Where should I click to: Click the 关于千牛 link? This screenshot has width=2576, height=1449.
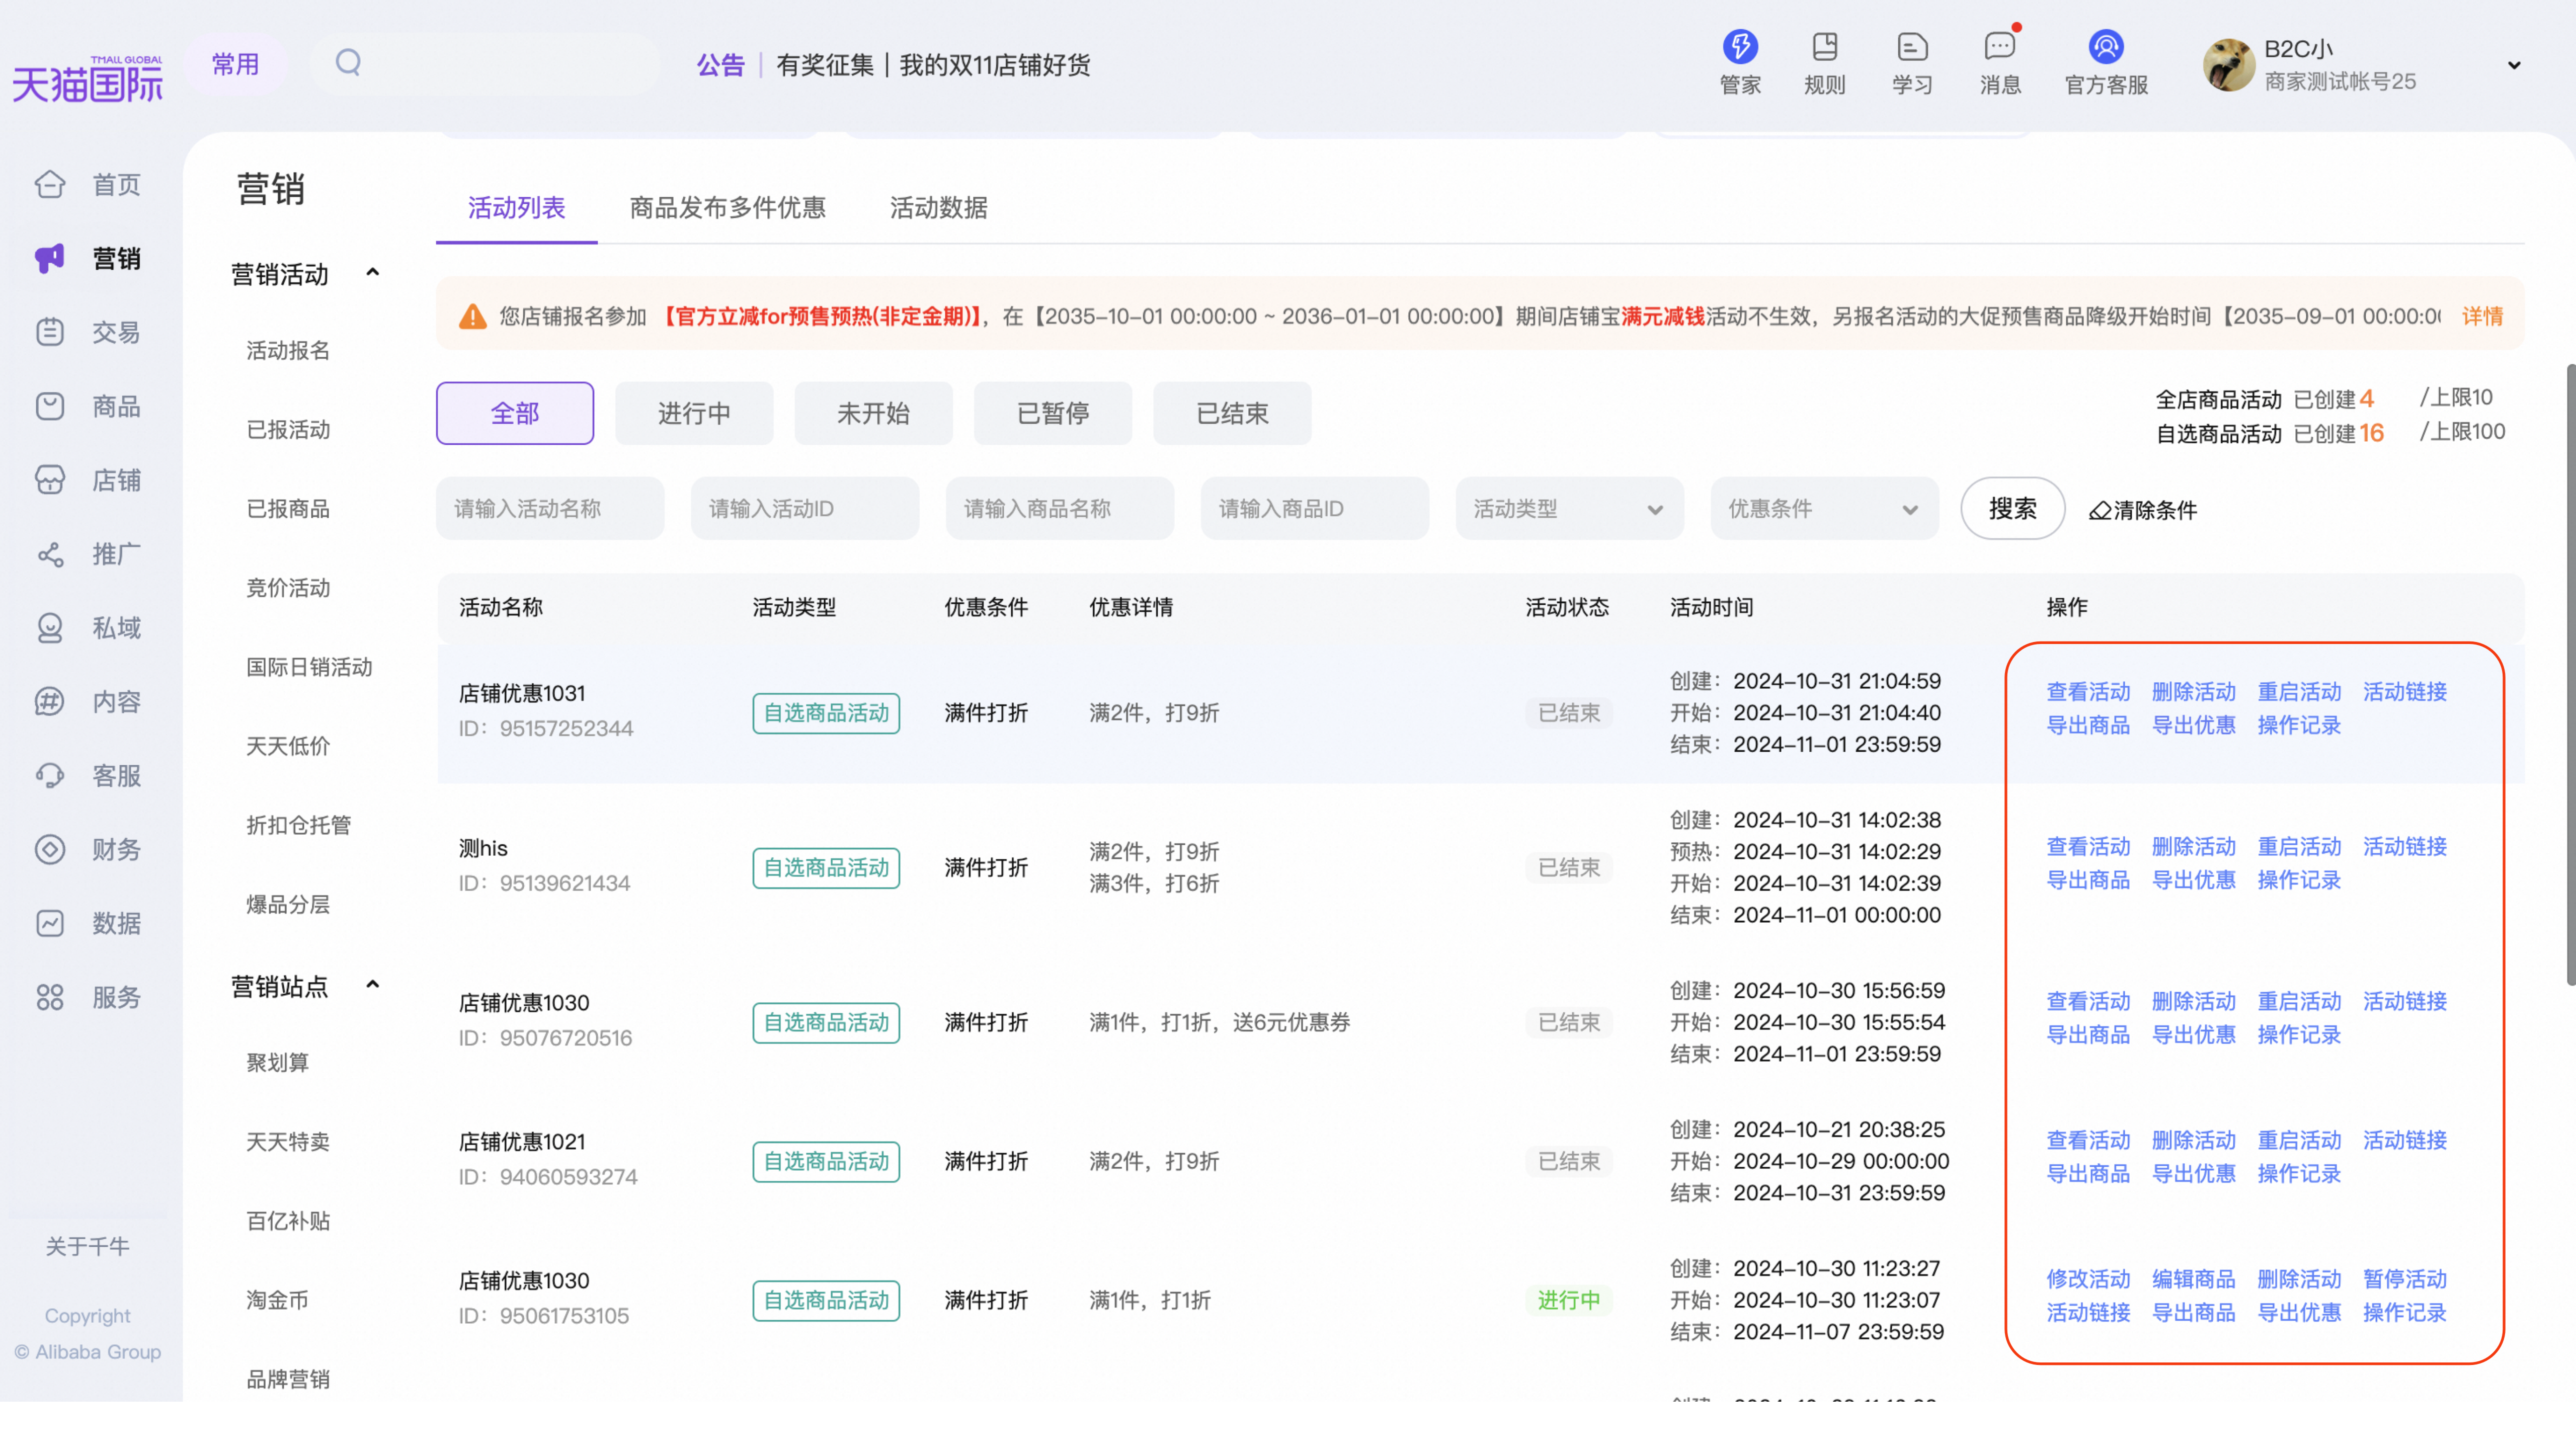point(88,1247)
